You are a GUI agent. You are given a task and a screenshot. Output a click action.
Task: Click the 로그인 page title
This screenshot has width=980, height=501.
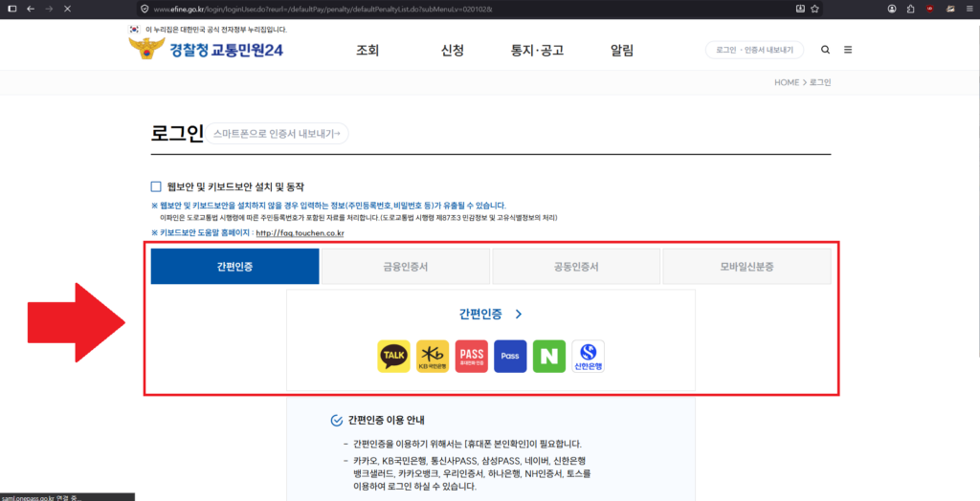point(177,133)
